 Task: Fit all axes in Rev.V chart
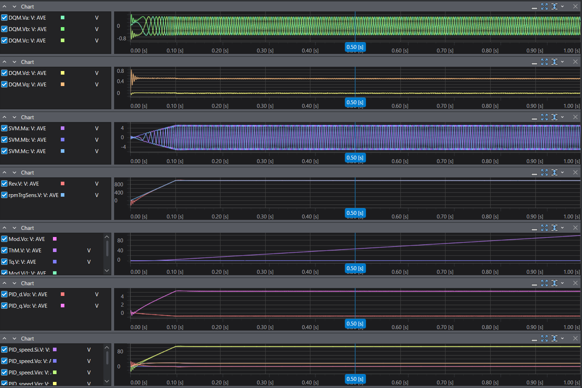coord(544,172)
